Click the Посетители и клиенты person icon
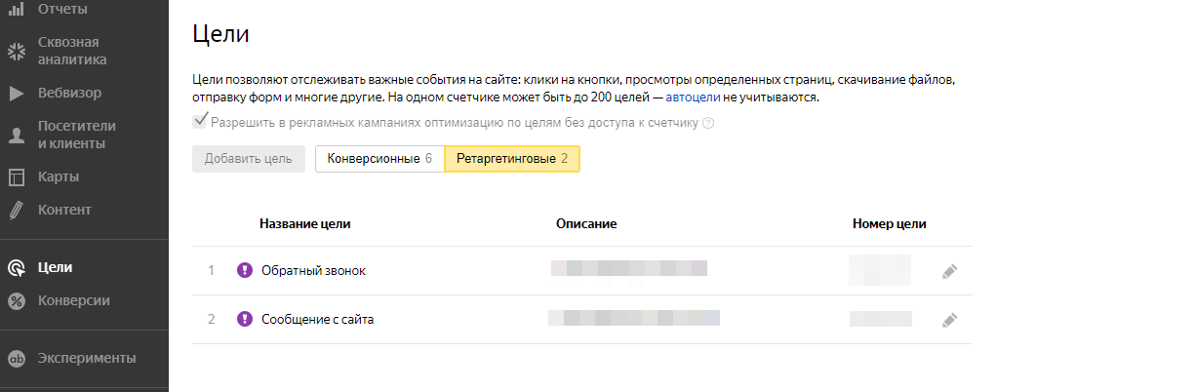The height and width of the screenshot is (392, 1196). [16, 135]
